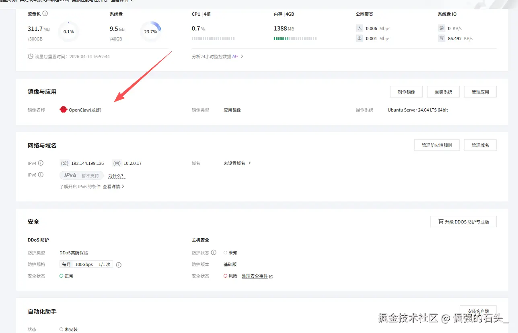Click the 应用镜像 image type value

point(232,110)
